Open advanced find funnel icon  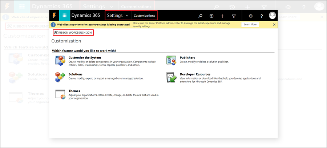click(x=234, y=16)
